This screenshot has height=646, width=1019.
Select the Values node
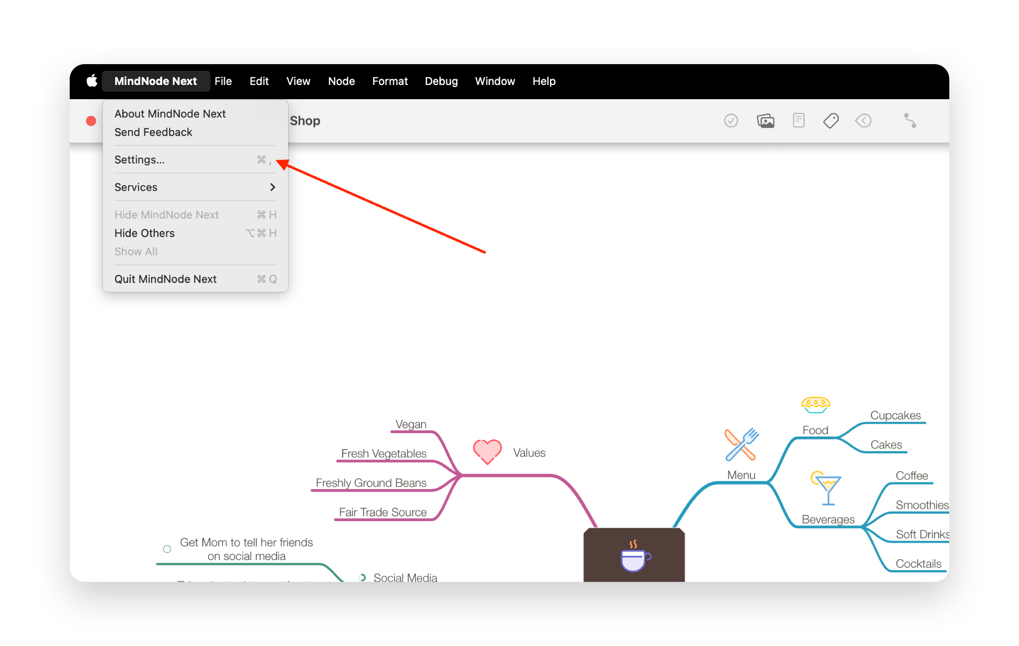(529, 453)
